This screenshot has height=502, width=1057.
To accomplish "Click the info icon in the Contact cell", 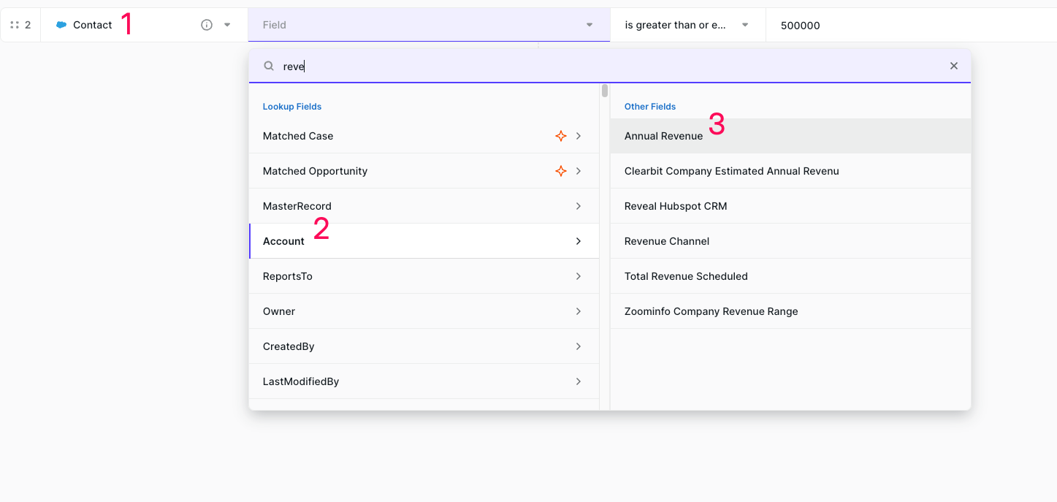I will tap(207, 25).
